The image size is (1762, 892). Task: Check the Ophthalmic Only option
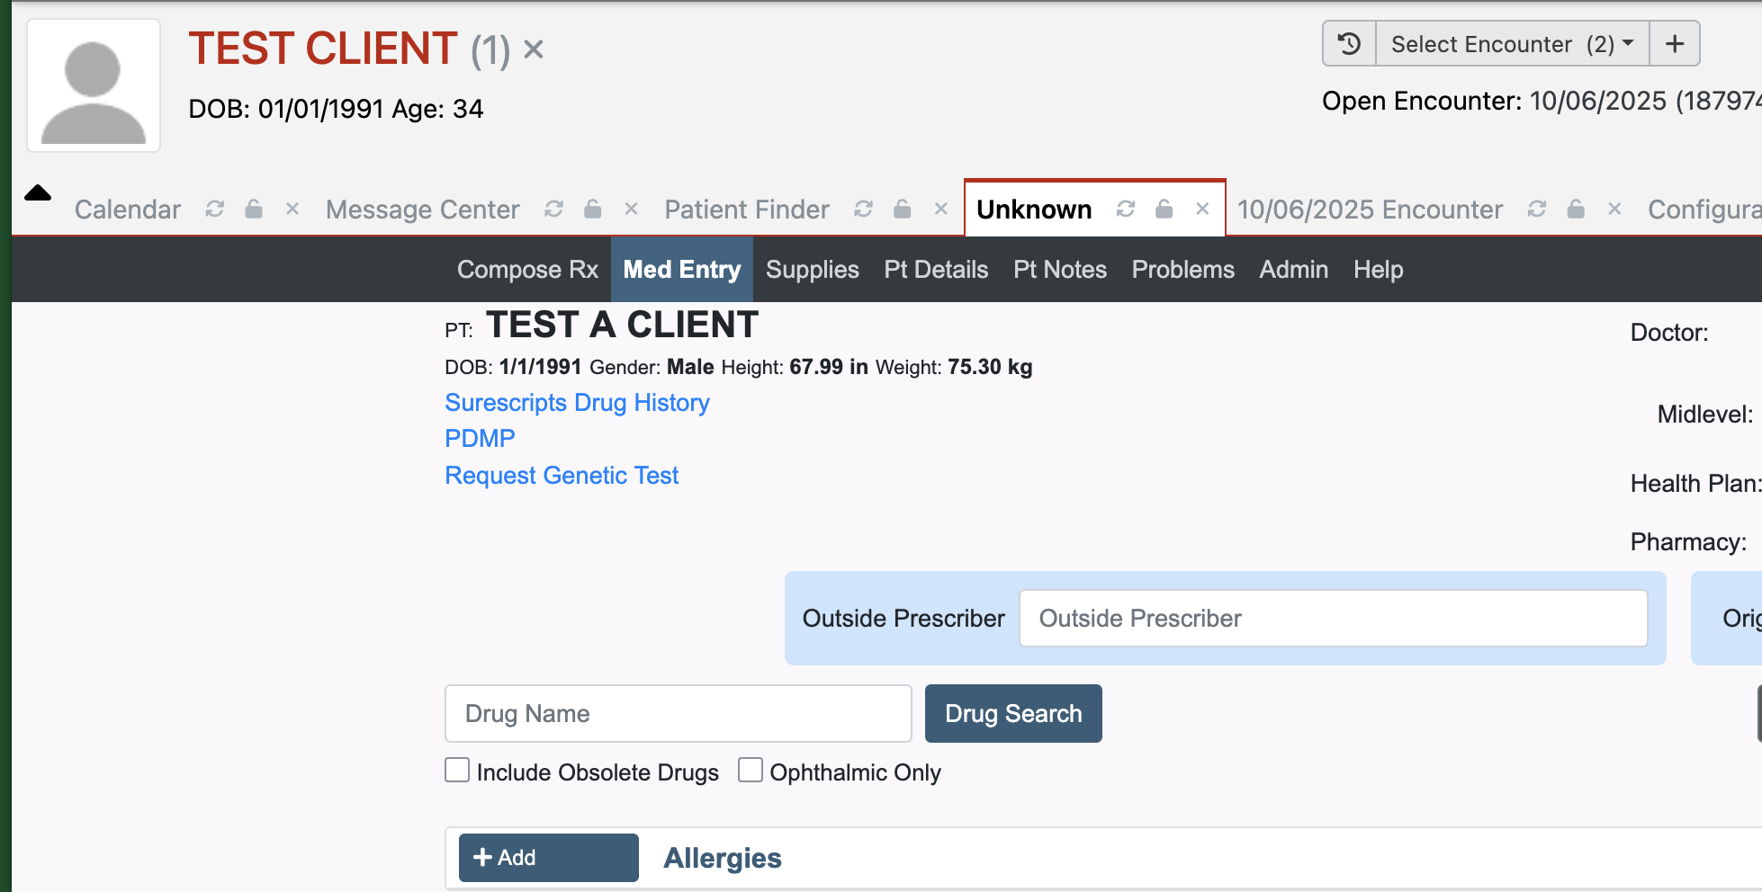click(751, 771)
